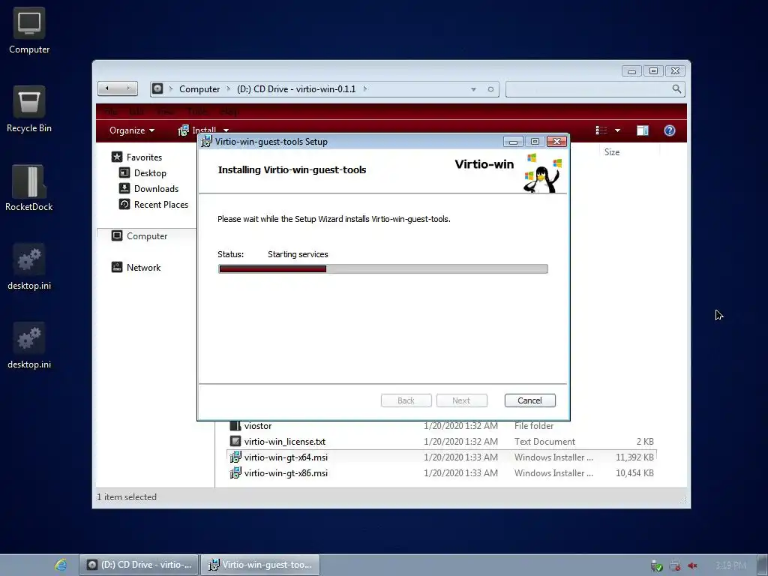Click the '11,392 KB' size cell
The height and width of the screenshot is (576, 768).
(634, 457)
